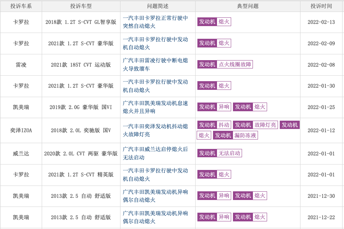344x229 pixels.
Task: Select 奕泽IZOA in the 投诉车系 column
Action: pyautogui.click(x=21, y=130)
